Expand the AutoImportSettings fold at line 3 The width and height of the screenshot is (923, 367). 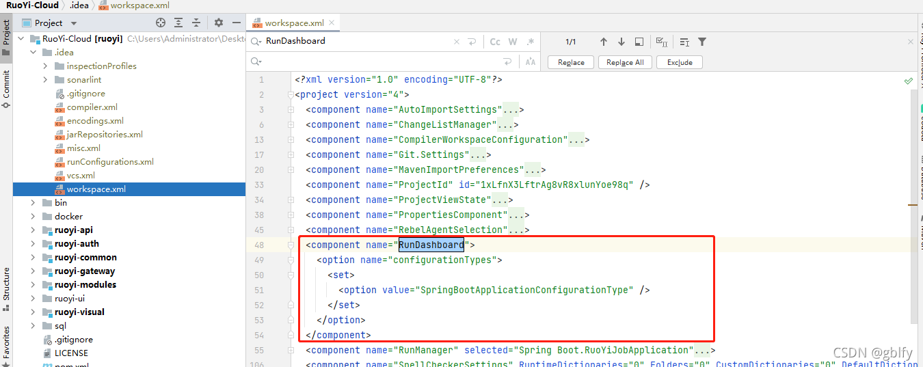point(291,109)
